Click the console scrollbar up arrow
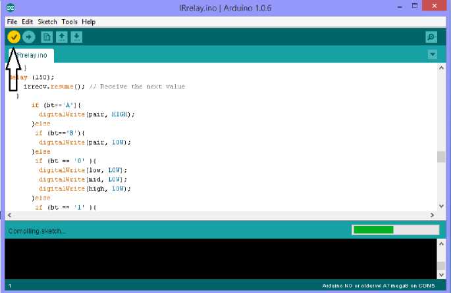 pos(441,244)
